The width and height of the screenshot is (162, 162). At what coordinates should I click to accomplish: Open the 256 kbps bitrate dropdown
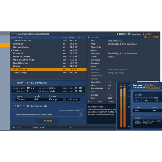pyautogui.click(x=55, y=99)
